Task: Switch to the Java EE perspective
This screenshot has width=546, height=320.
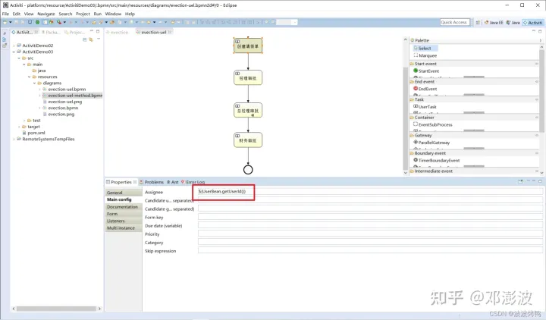Action: (x=496, y=23)
